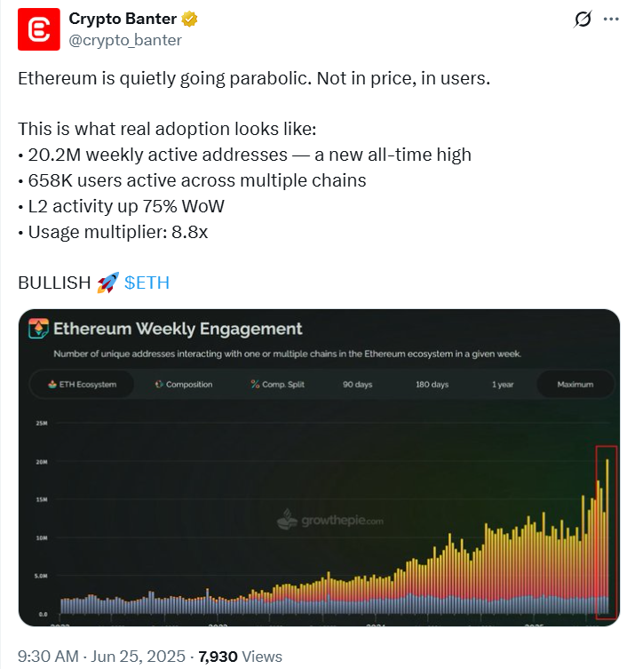Viewport: 635px width, 669px height.
Task: Switch to the Composition tab
Action: tap(184, 385)
